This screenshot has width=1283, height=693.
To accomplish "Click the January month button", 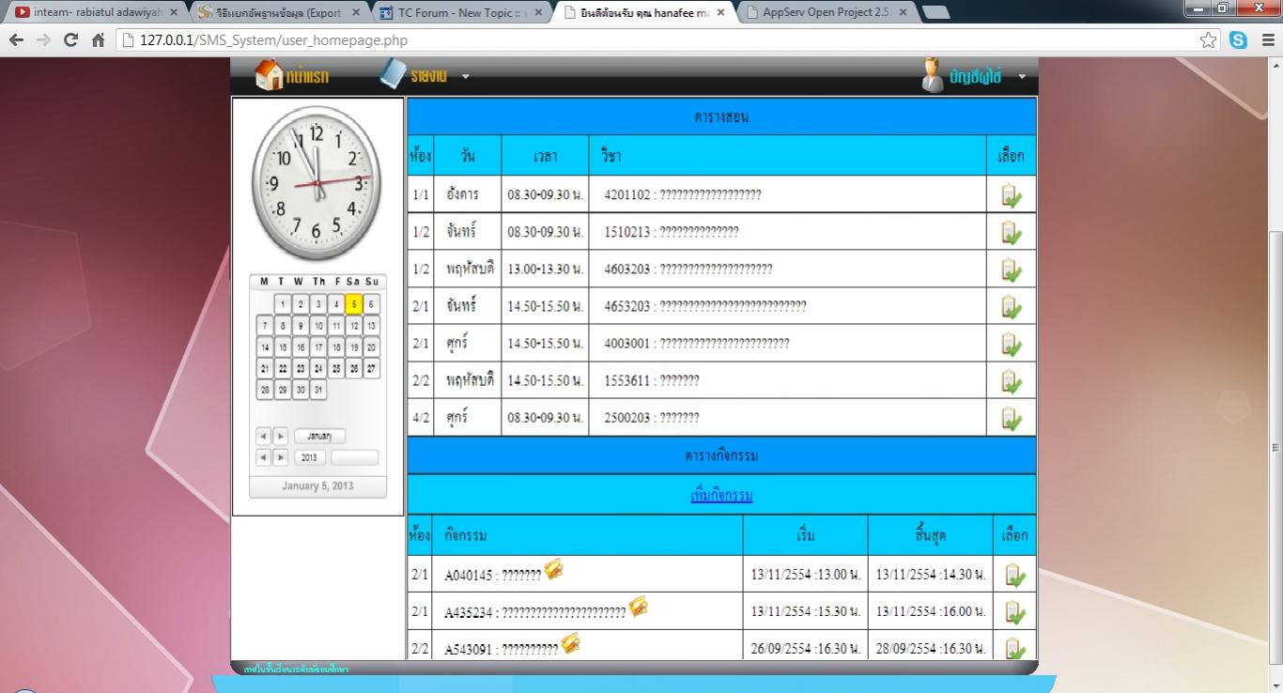I will tap(319, 437).
